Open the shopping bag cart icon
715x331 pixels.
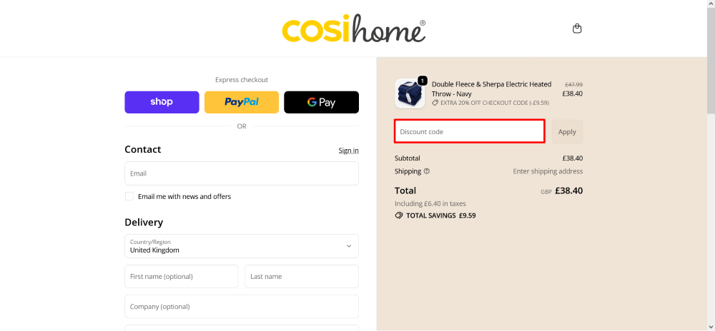577,29
